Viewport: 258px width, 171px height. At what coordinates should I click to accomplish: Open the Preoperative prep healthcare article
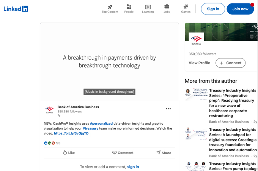point(233,103)
